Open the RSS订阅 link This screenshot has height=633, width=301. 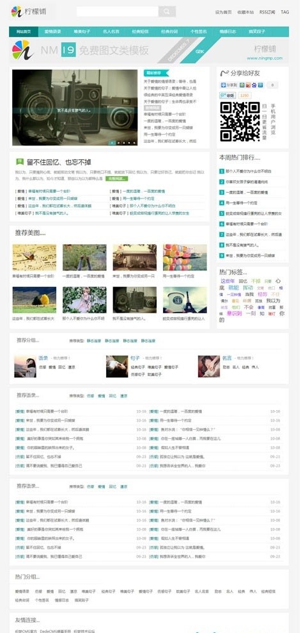268,12
